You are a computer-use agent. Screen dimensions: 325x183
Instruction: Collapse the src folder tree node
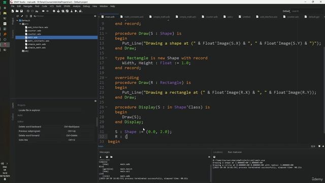pyautogui.click(x=20, y=24)
